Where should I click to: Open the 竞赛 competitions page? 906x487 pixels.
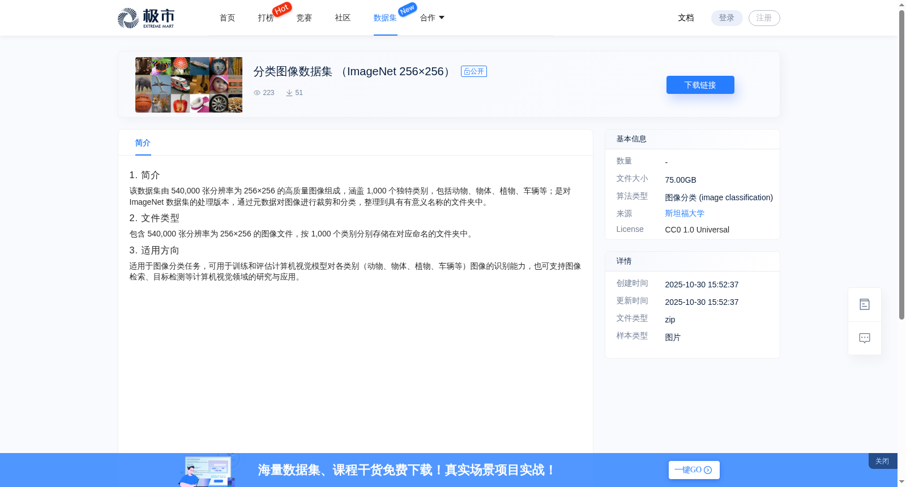coord(304,18)
